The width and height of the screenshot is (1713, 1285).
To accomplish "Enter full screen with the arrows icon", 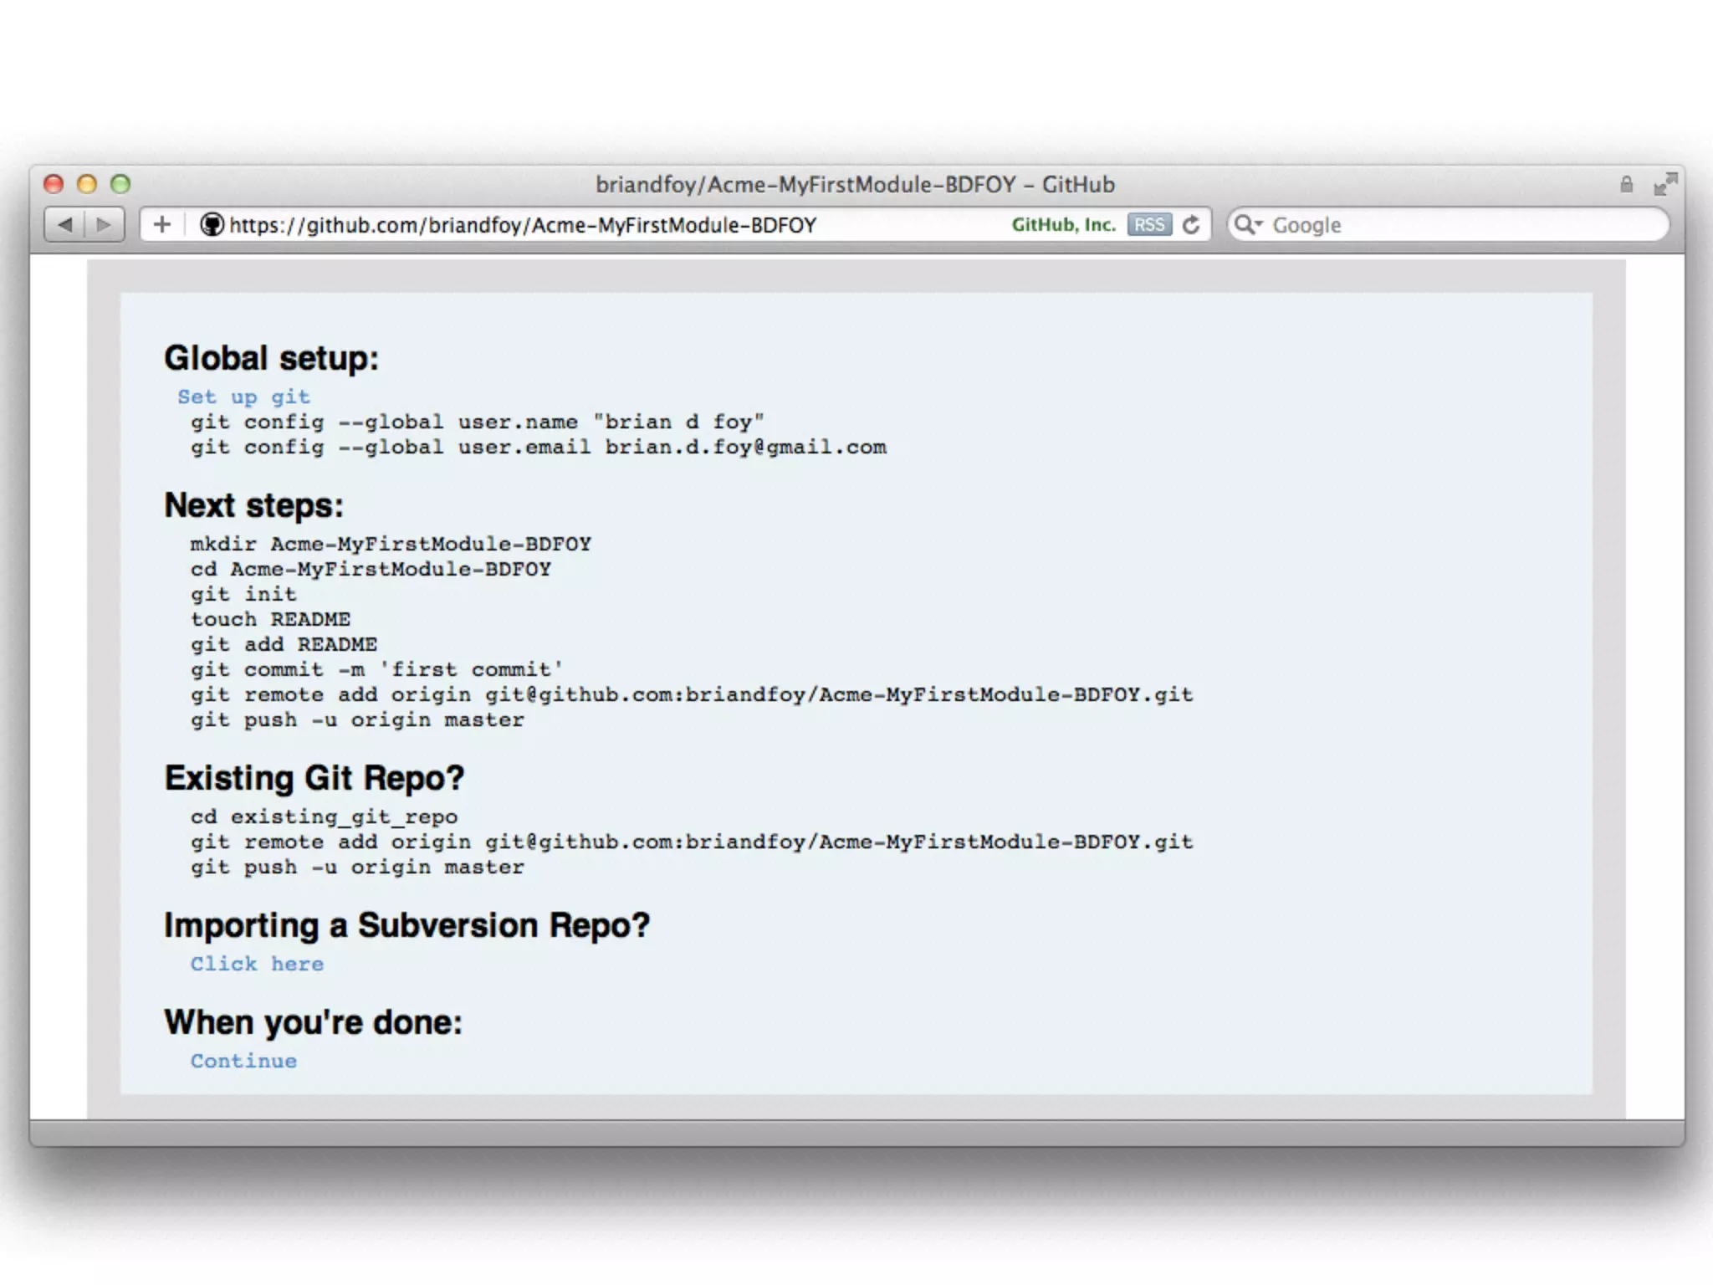I will pyautogui.click(x=1665, y=184).
